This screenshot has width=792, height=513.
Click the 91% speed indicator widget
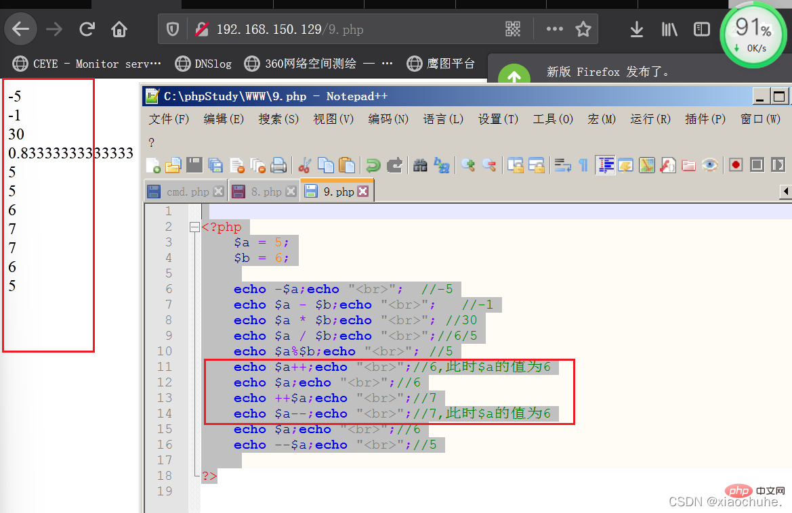(753, 35)
